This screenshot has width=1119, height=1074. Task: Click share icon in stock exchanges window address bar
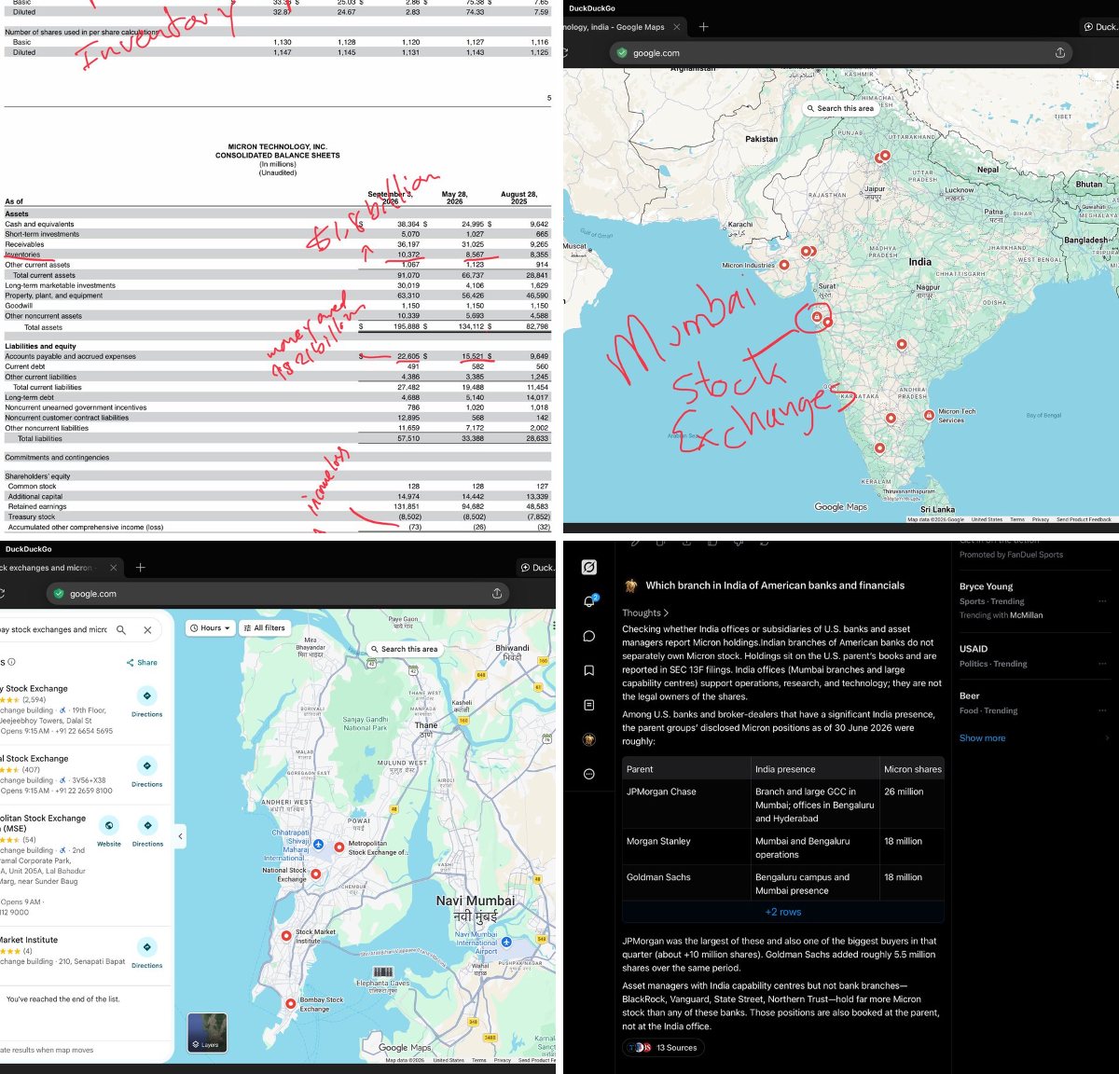(x=497, y=593)
